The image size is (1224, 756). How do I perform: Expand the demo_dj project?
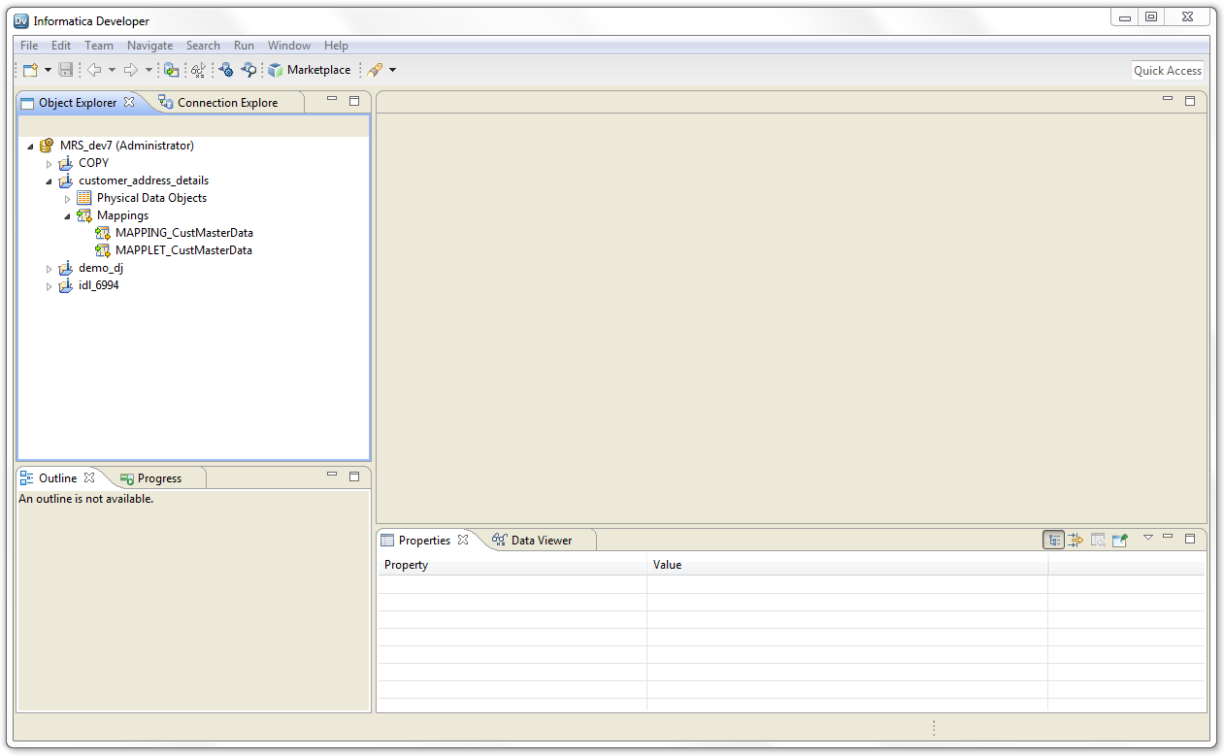click(x=49, y=268)
